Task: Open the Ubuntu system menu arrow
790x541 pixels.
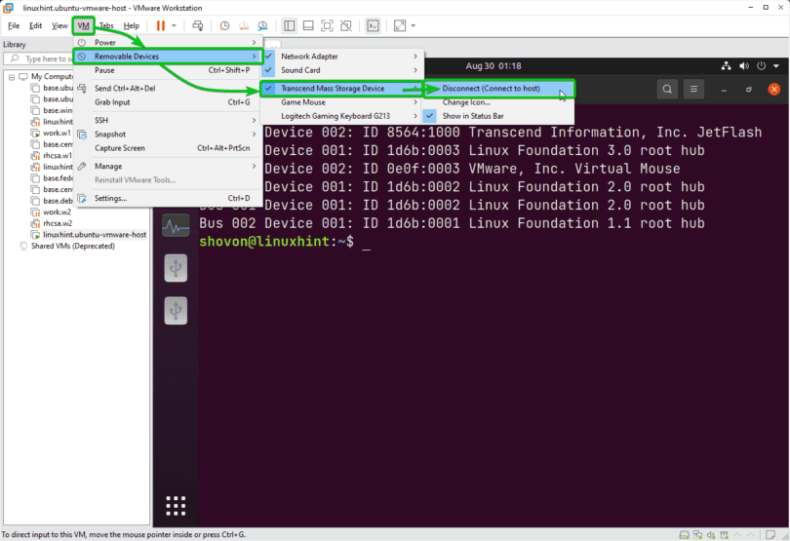Action: [x=776, y=66]
